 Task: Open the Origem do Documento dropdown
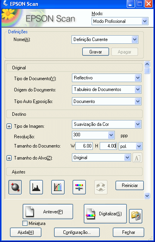pos(107,89)
